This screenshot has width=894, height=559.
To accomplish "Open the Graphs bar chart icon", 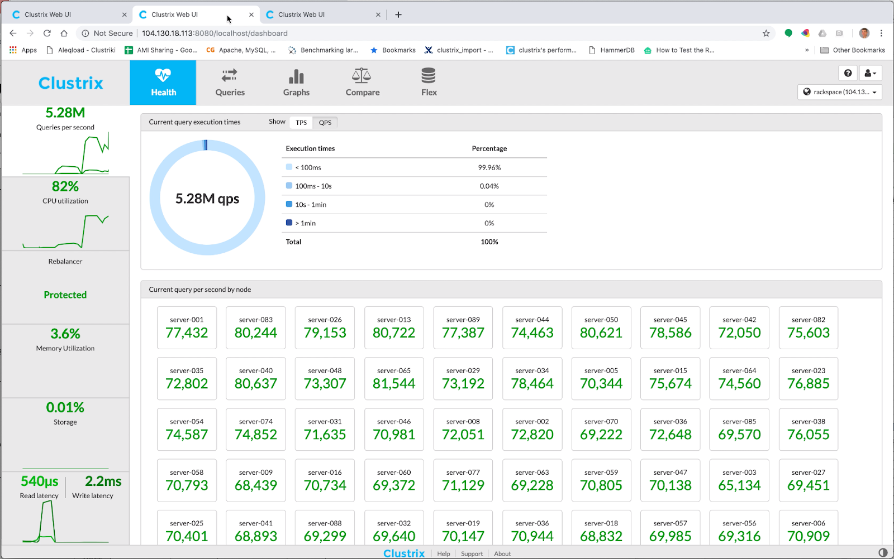I will 296,76.
